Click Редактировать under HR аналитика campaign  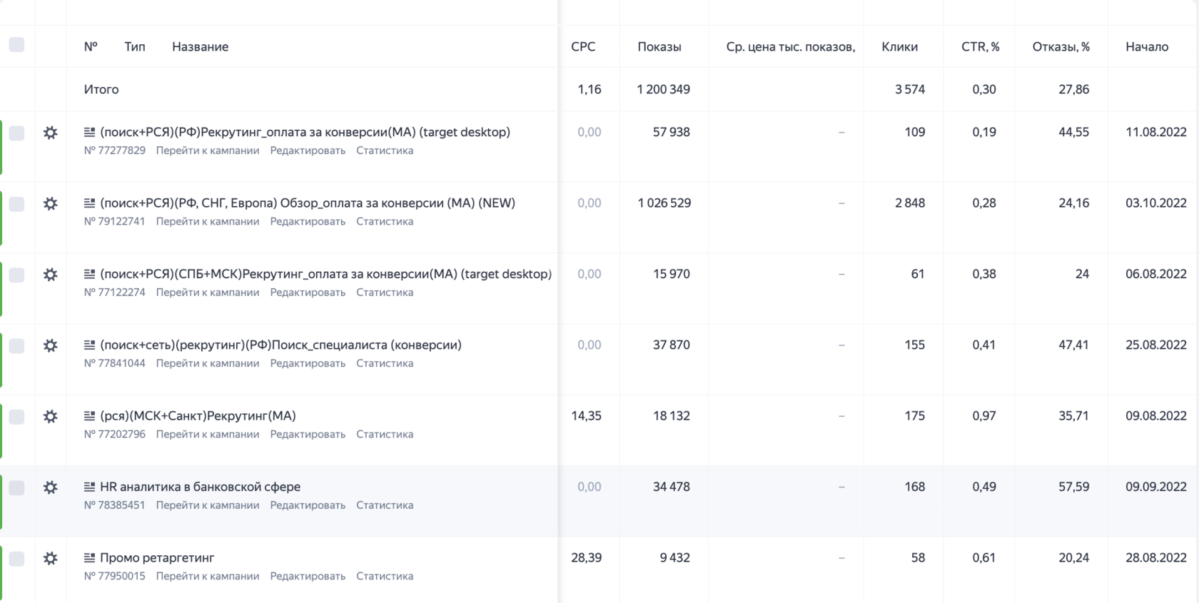tap(308, 505)
